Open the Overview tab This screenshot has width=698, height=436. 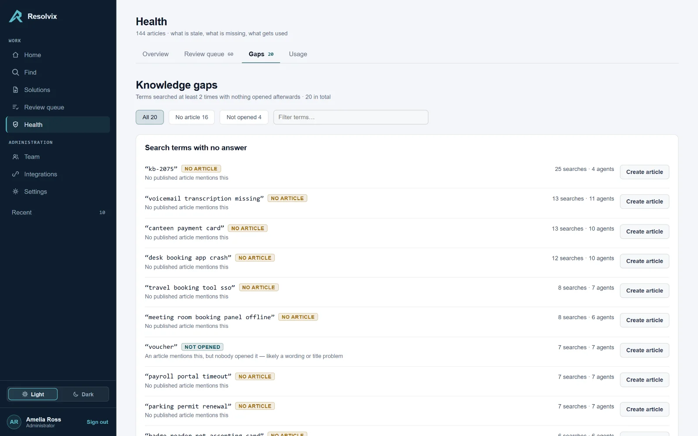click(155, 54)
